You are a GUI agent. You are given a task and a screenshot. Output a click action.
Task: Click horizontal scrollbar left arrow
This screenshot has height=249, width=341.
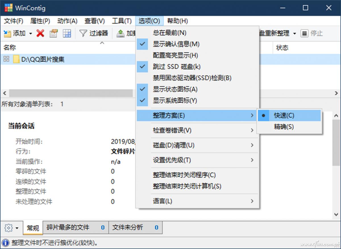tap(4, 93)
